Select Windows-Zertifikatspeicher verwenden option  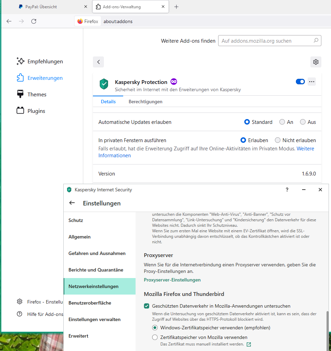[x=155, y=328]
